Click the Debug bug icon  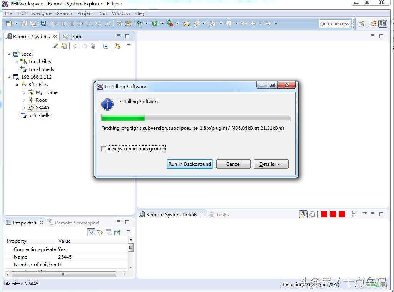(x=139, y=23)
